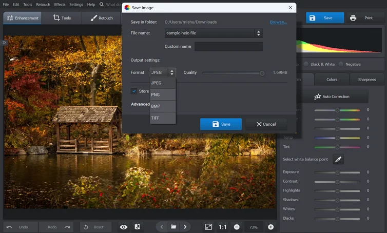Open the folder browse icon

(x=173, y=227)
